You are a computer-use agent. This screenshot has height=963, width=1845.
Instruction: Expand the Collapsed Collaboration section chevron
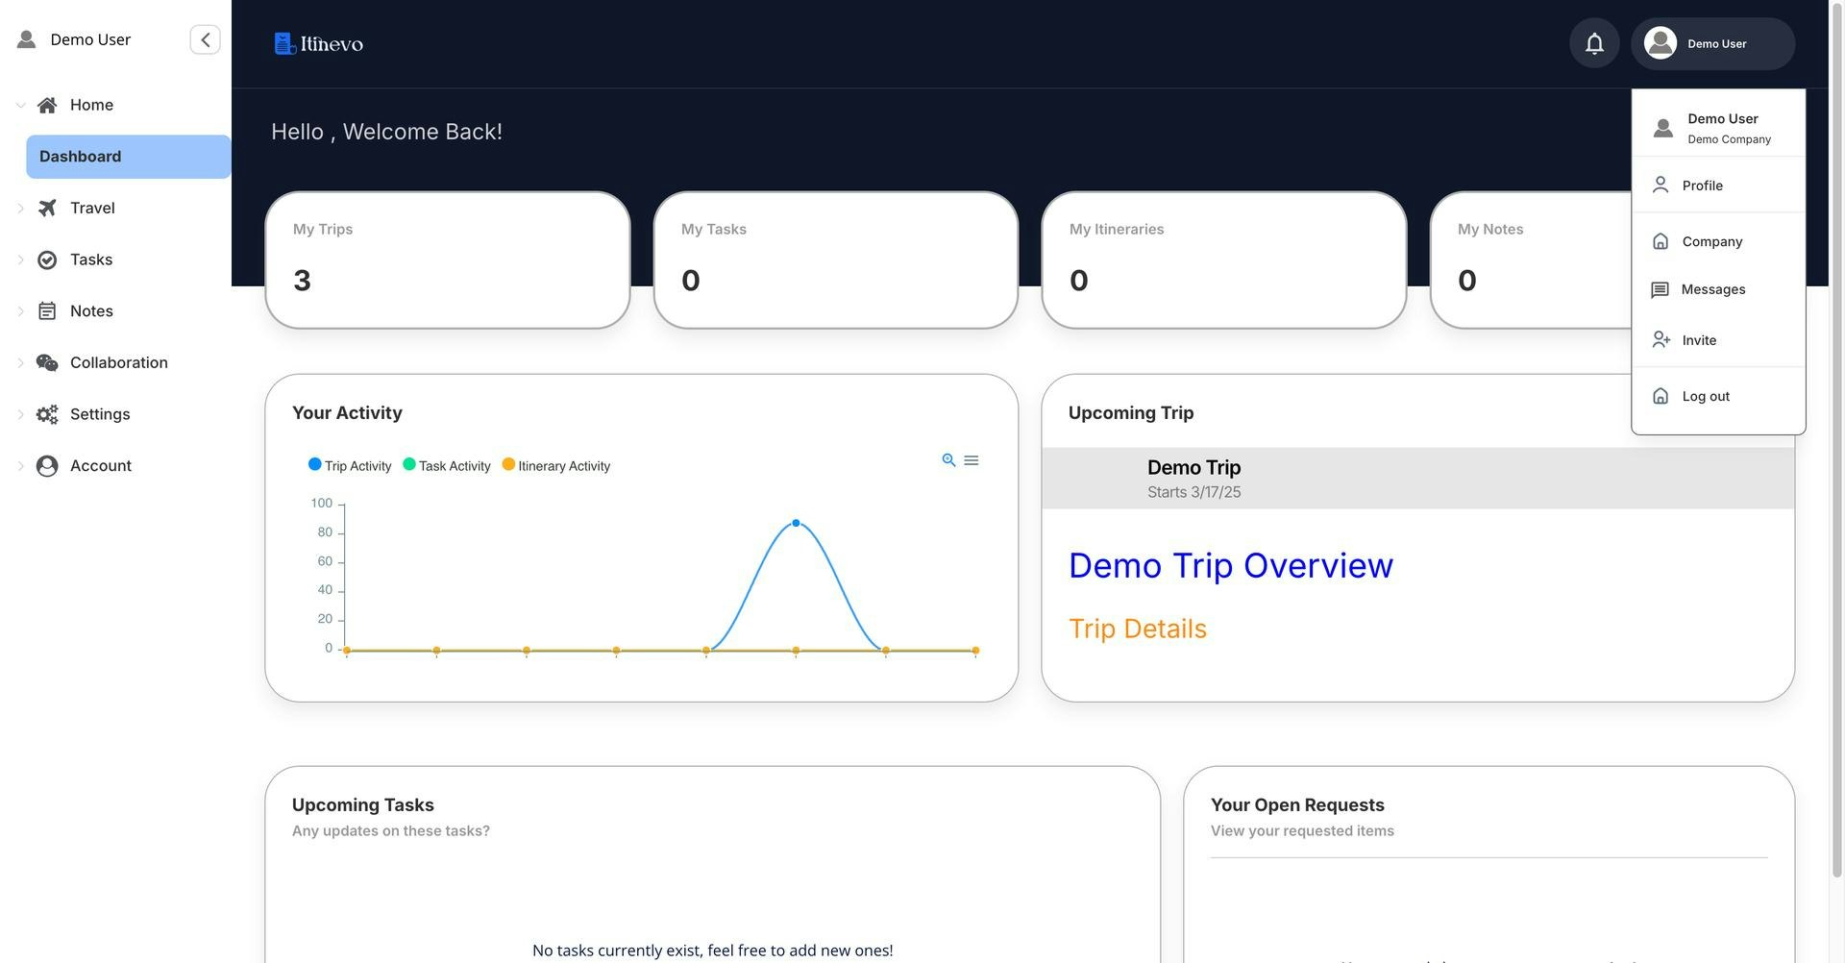pyautogui.click(x=20, y=362)
